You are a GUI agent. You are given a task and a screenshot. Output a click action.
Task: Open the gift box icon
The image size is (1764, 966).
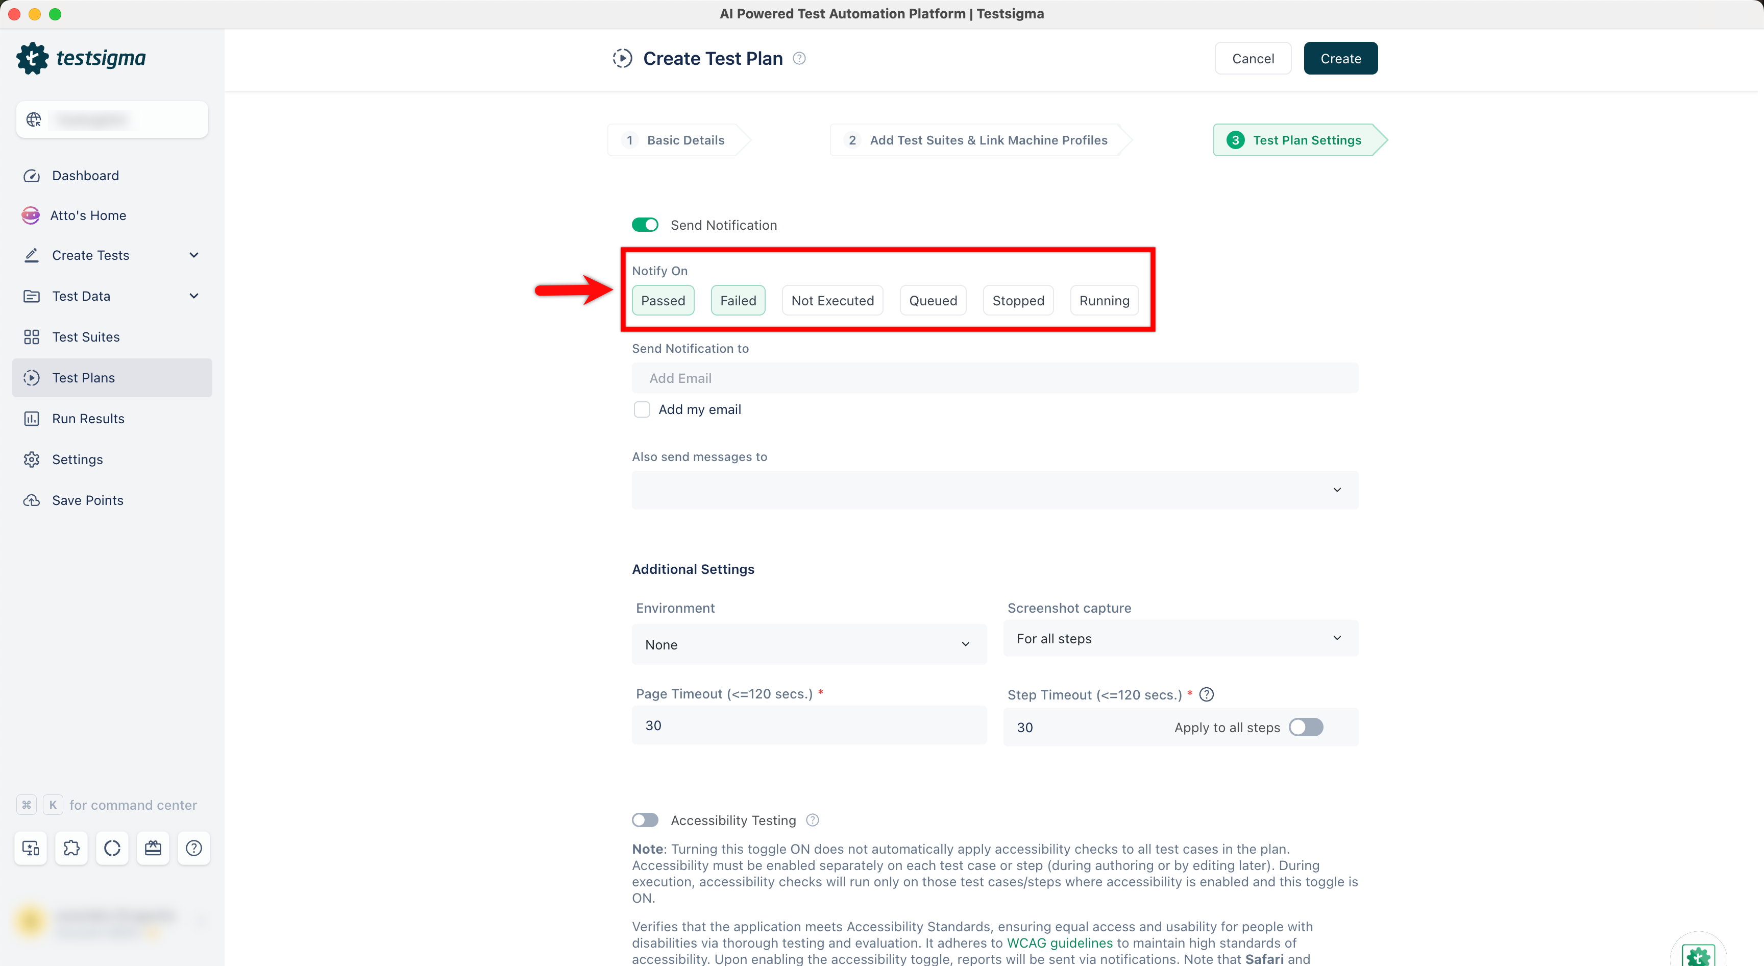click(153, 848)
